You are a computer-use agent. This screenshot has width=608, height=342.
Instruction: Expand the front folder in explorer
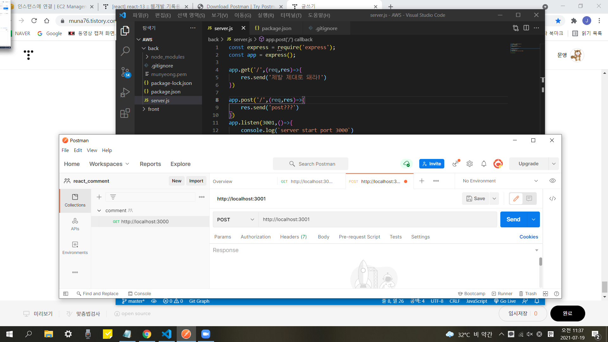point(154,109)
